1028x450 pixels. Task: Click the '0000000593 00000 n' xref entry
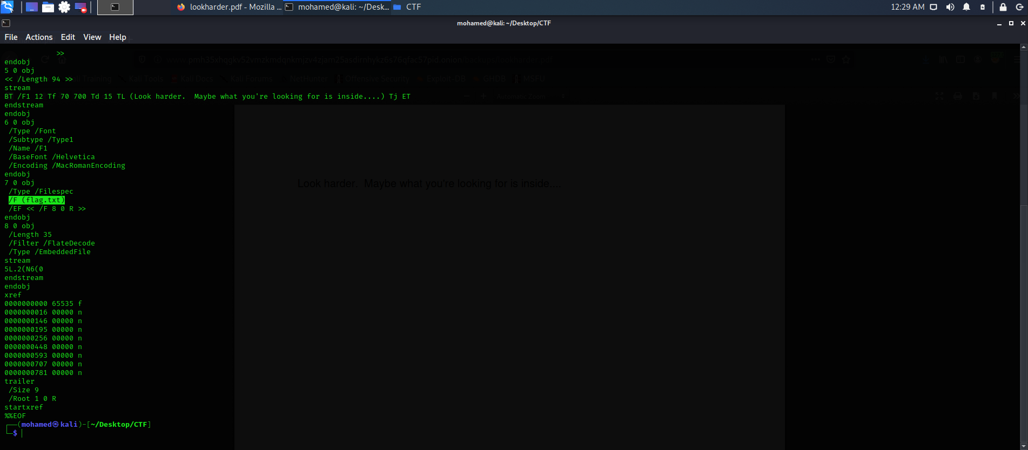pyautogui.click(x=43, y=356)
